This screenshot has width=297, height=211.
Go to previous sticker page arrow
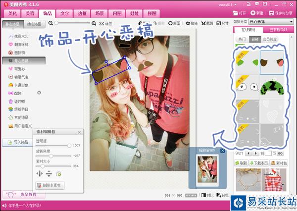(248, 153)
